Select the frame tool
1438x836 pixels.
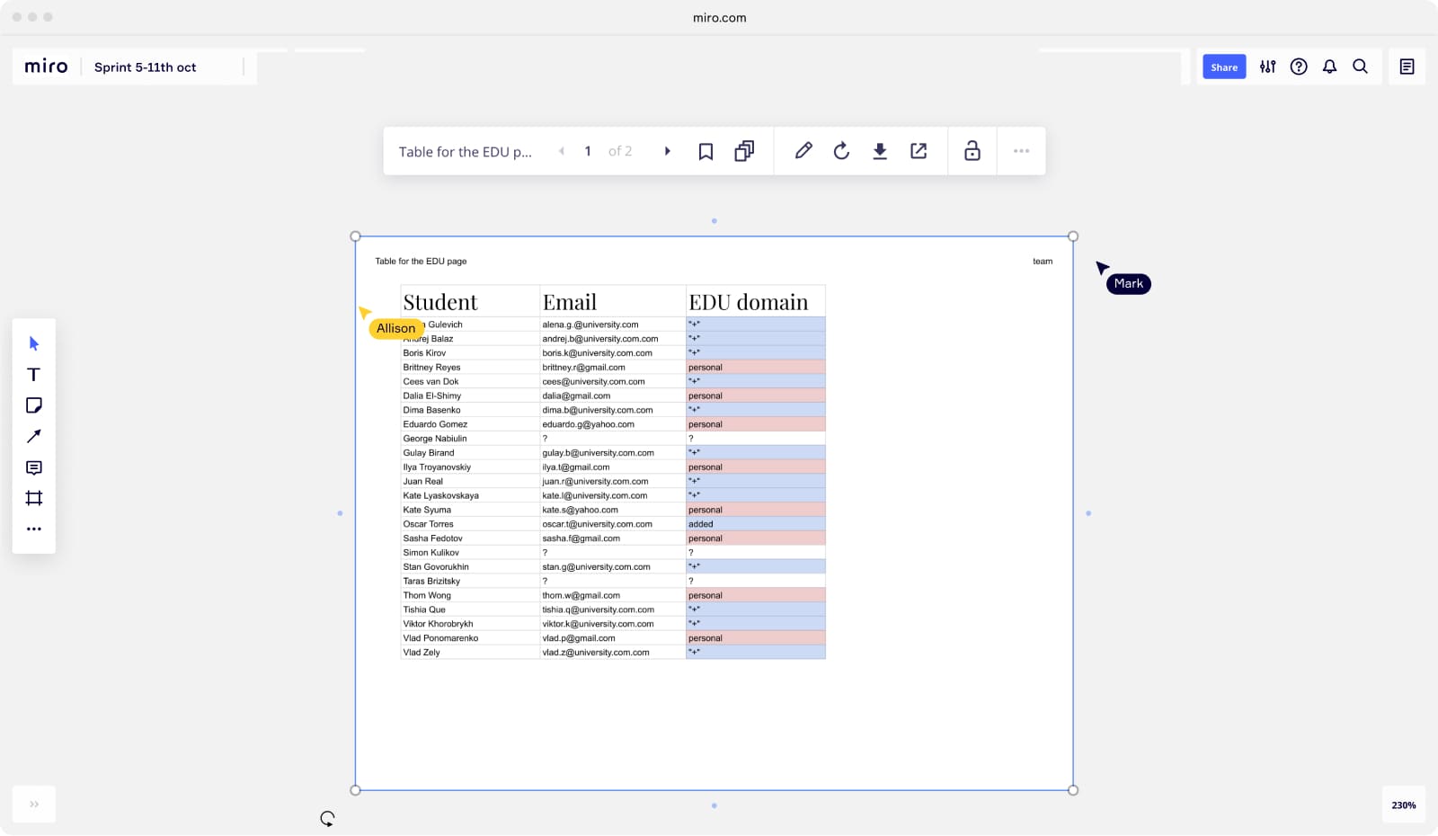pos(33,498)
